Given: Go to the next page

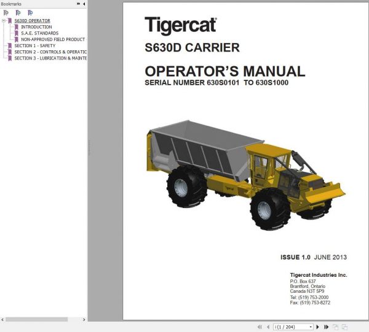Looking at the screenshot, I should 317,327.
